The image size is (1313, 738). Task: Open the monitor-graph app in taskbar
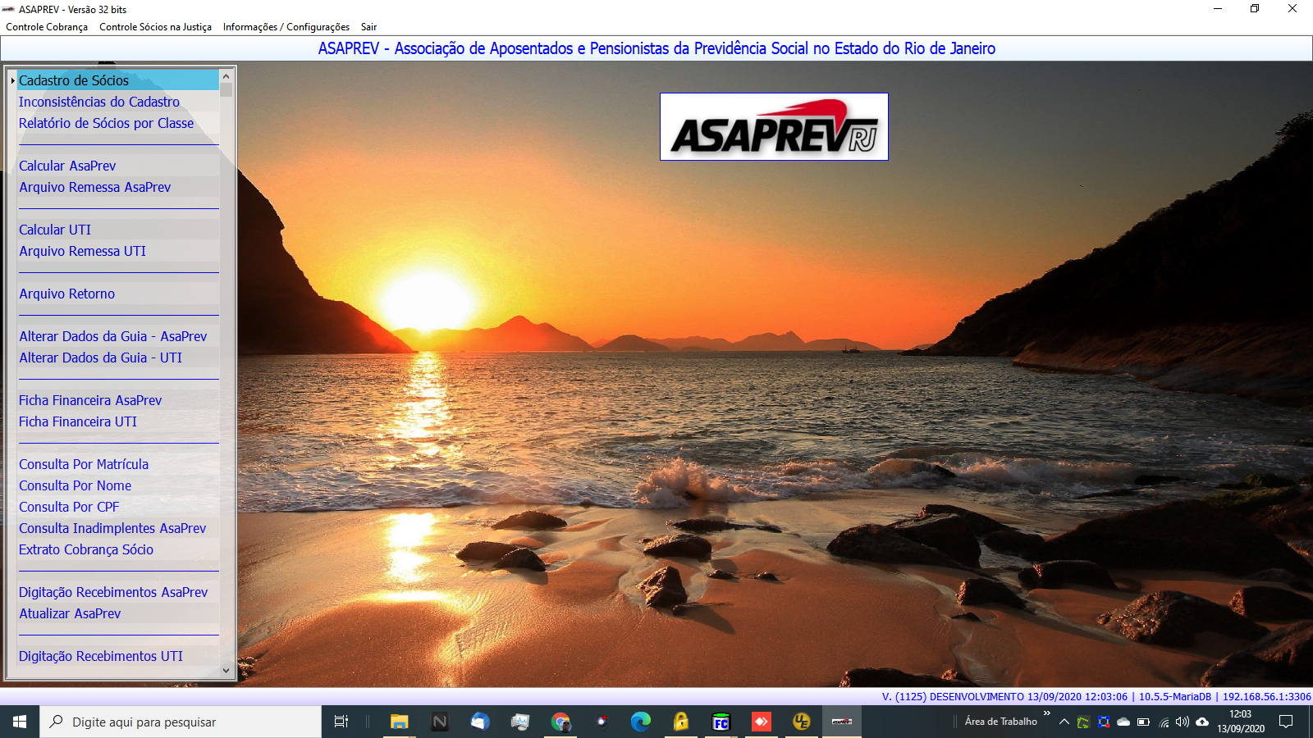tap(520, 722)
